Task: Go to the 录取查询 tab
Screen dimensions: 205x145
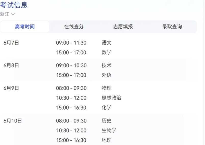Action: 172,27
